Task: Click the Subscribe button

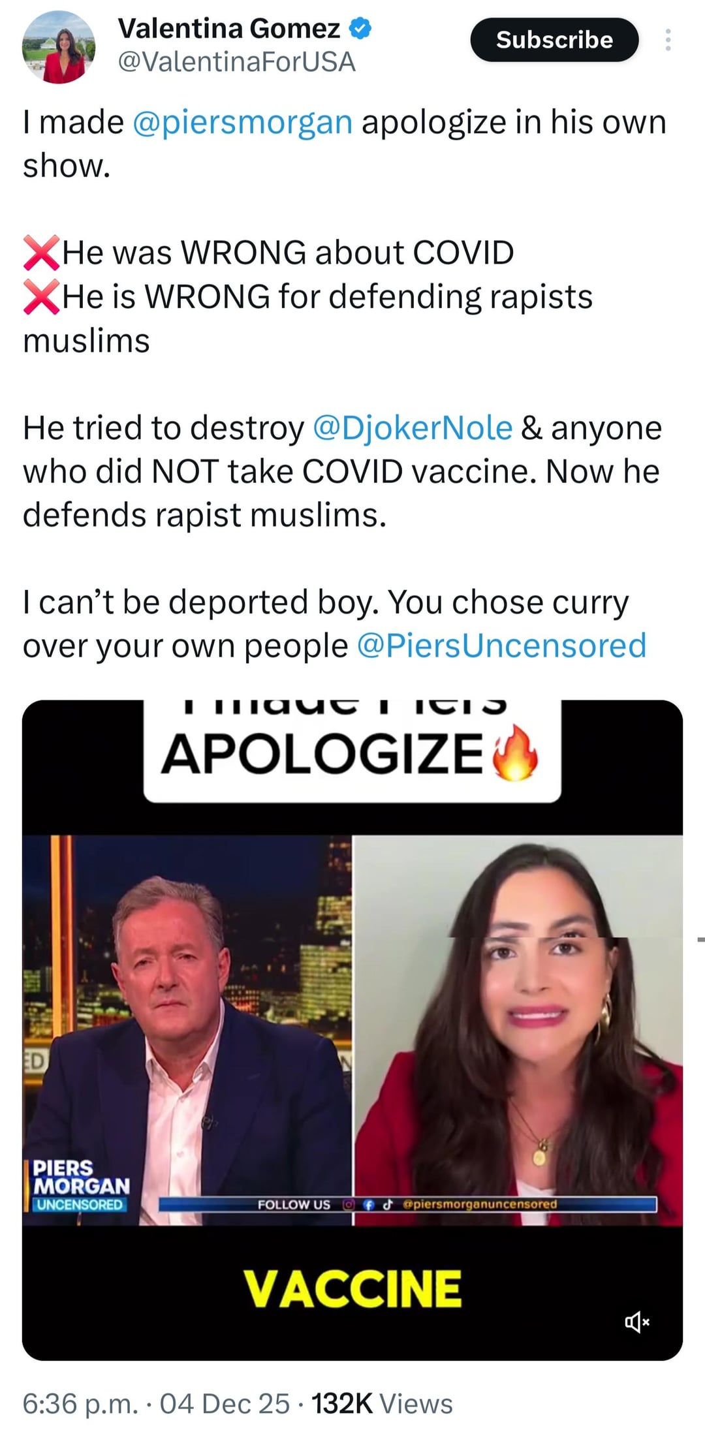Action: point(554,40)
